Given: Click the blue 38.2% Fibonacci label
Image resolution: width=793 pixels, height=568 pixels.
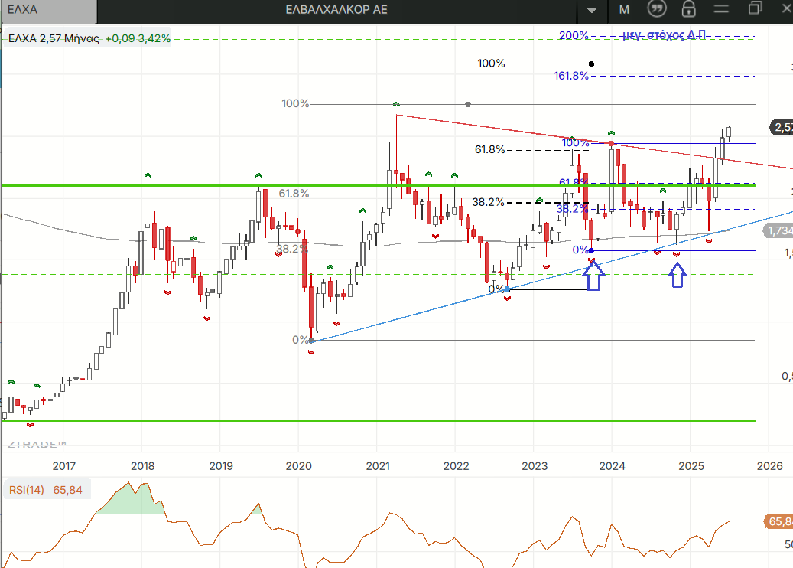Looking at the screenshot, I should tap(572, 208).
